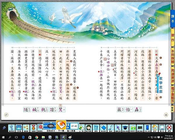The image size is (175, 140).
Task: Launch Microsoft Edge from taskbar
Action: (23, 137)
